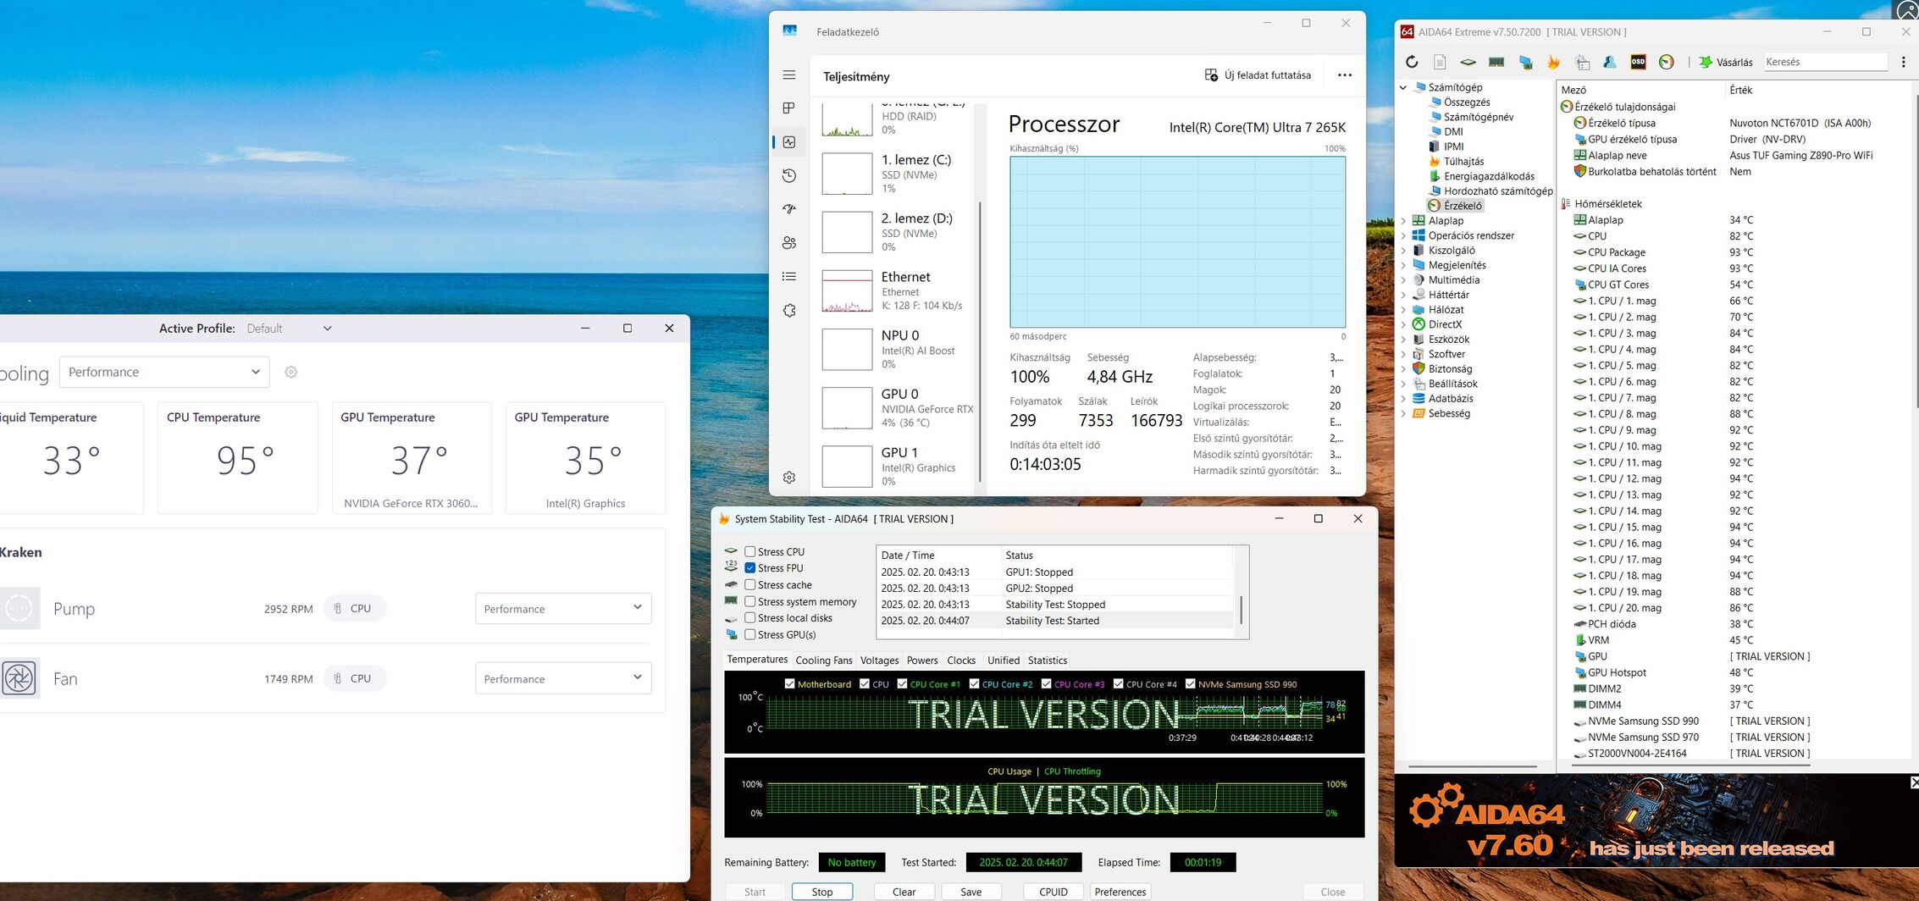Enable Stress local disks checkbox
Screen dimensions: 1919x901
[749, 617]
